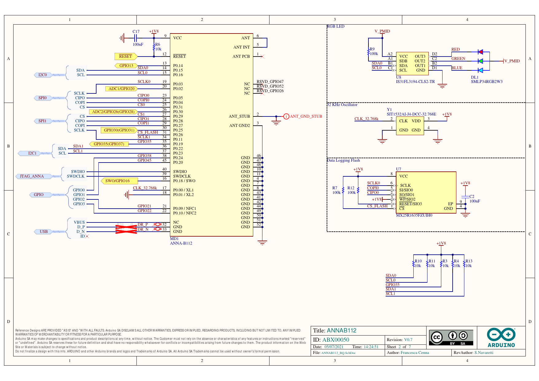Select the blue LED diode symbol
Screen dimensions: 539x381
(480, 70)
